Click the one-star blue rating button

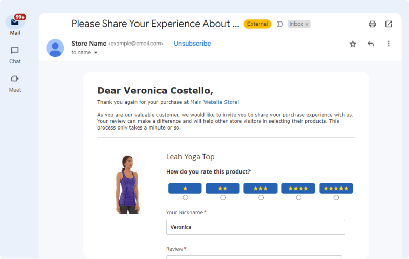click(x=185, y=188)
